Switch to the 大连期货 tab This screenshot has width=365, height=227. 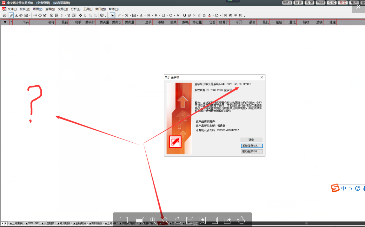pos(48,223)
